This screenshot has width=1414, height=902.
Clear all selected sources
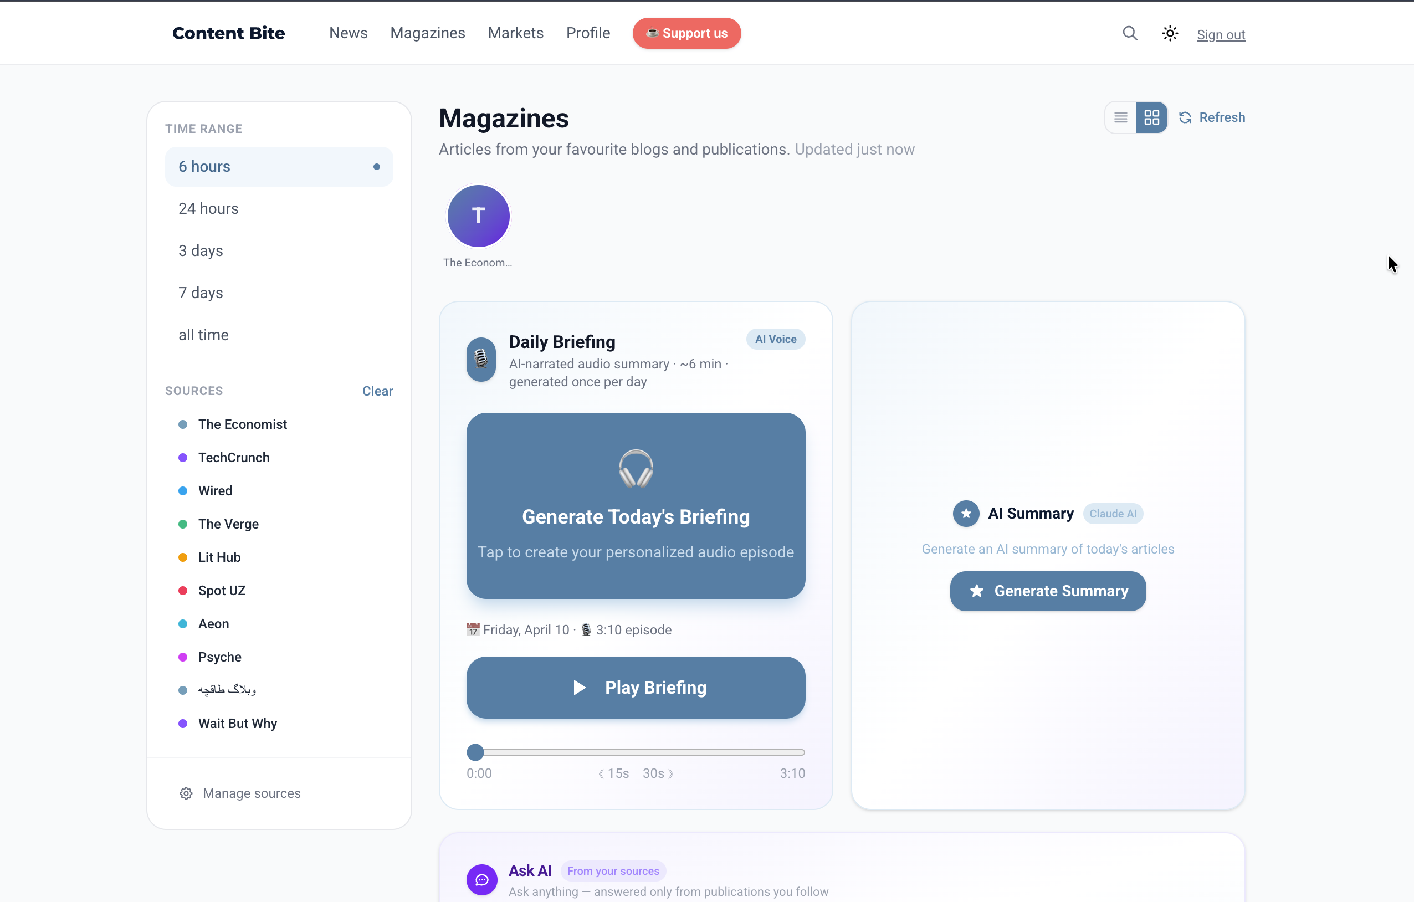377,391
